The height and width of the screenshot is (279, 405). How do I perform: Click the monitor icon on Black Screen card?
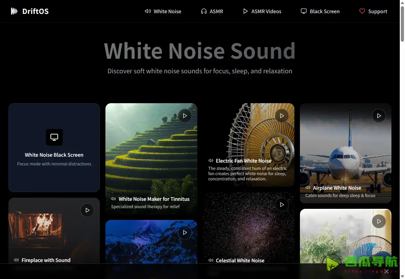click(x=54, y=137)
